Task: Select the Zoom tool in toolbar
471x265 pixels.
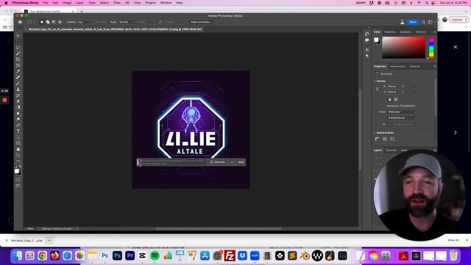Action: 18,155
